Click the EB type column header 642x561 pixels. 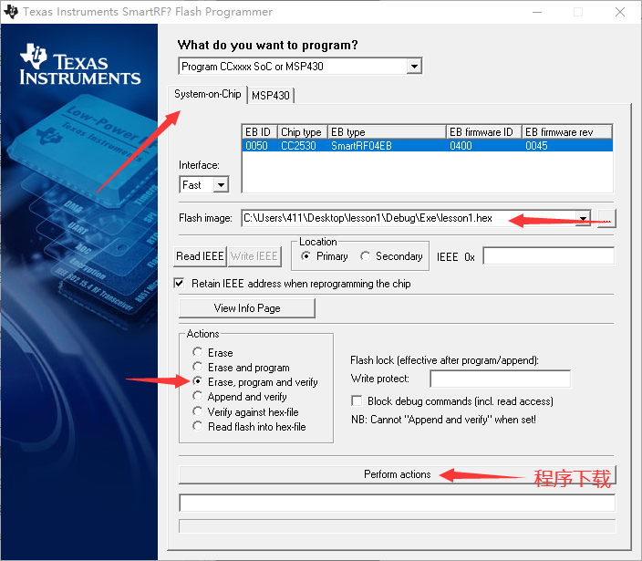click(387, 132)
